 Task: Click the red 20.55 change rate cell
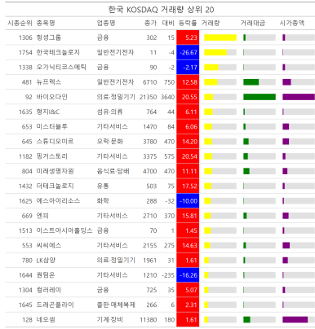coord(188,97)
